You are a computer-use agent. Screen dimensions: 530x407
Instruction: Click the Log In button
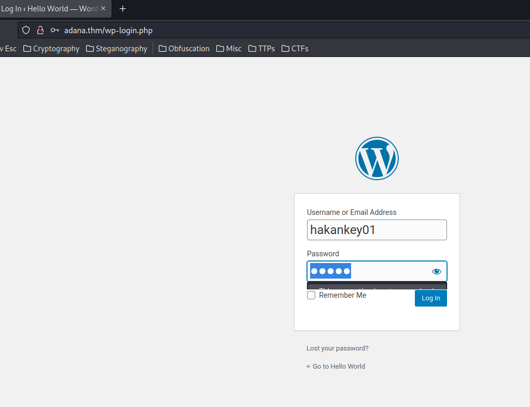pyautogui.click(x=431, y=298)
